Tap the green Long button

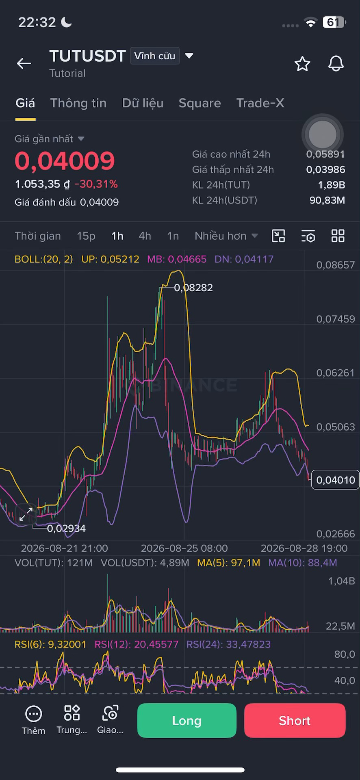pyautogui.click(x=187, y=720)
